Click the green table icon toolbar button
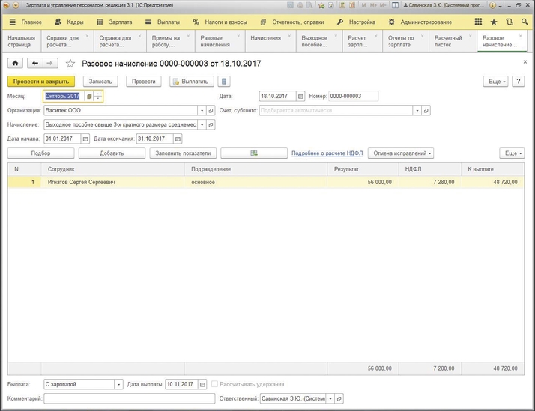This screenshot has width=535, height=411. tap(253, 153)
